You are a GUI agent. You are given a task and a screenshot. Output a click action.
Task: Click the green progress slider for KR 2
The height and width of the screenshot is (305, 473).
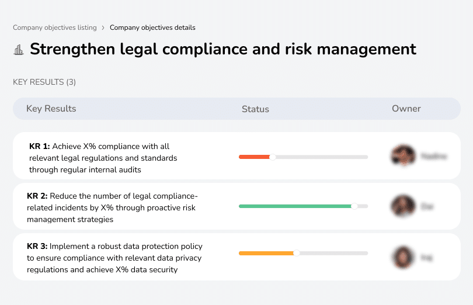[x=303, y=206]
